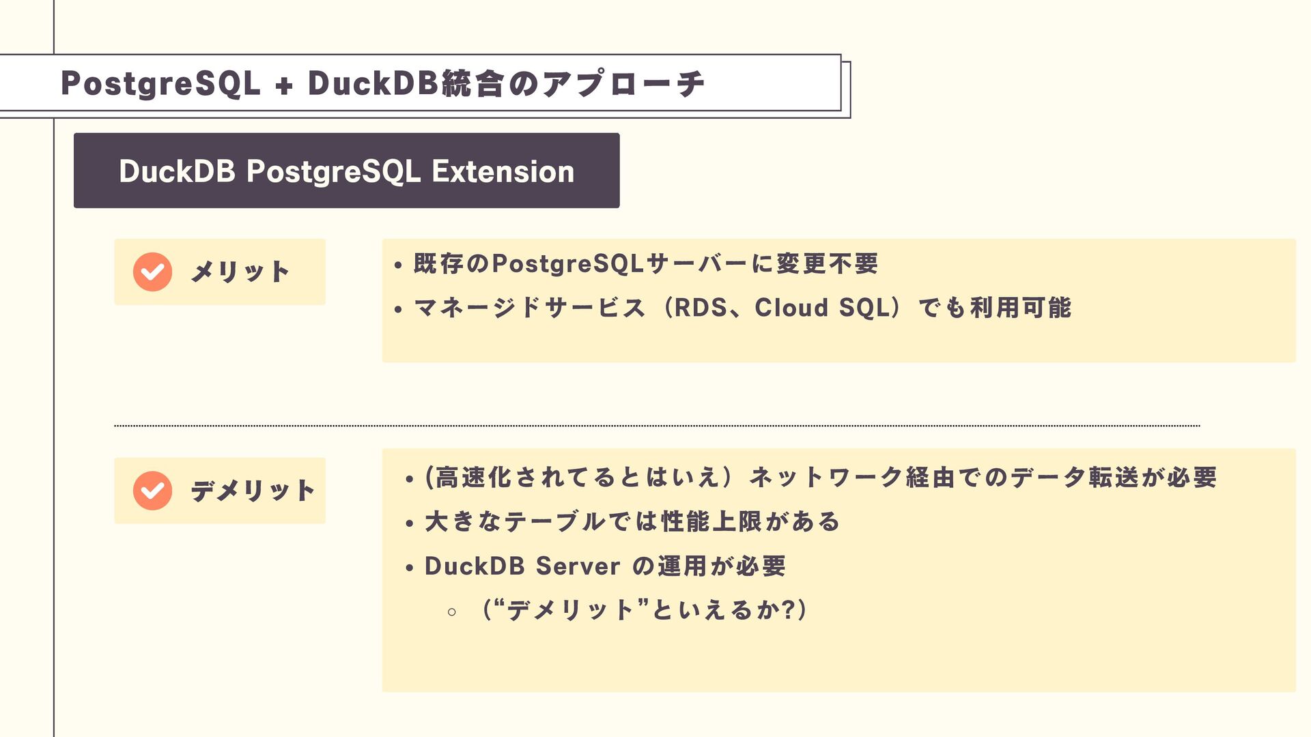
Task: Click the orange checkmark icon beside メリット
Action: click(152, 272)
